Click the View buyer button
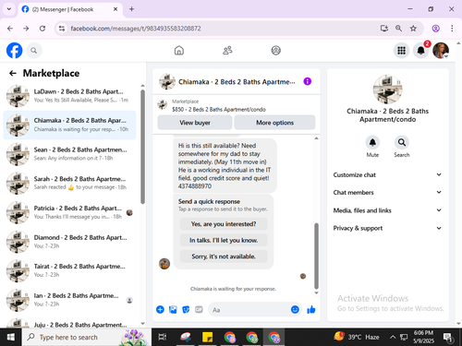The width and height of the screenshot is (462, 346). [195, 123]
